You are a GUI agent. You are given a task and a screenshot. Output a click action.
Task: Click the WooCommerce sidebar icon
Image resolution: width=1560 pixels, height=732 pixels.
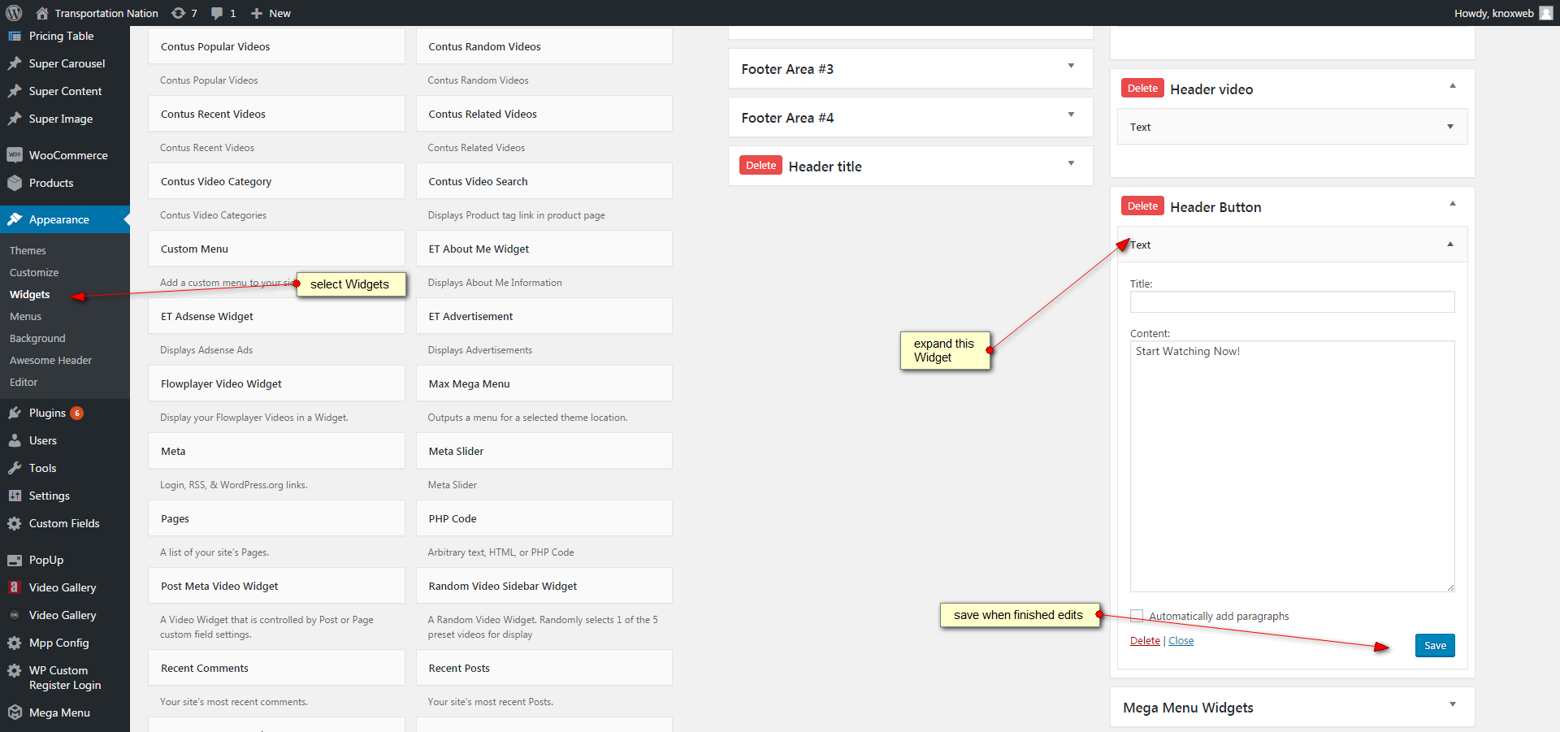[x=15, y=155]
